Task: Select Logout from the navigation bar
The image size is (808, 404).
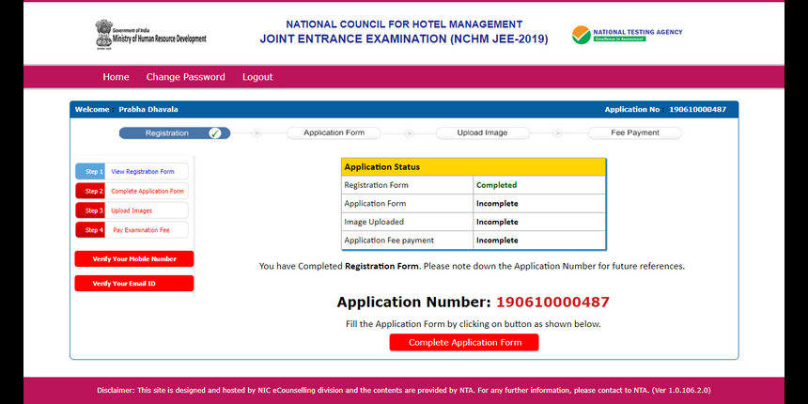Action: (257, 77)
